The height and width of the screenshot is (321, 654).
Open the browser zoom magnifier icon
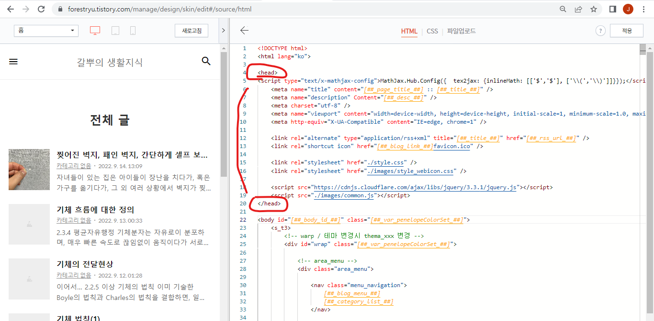563,9
